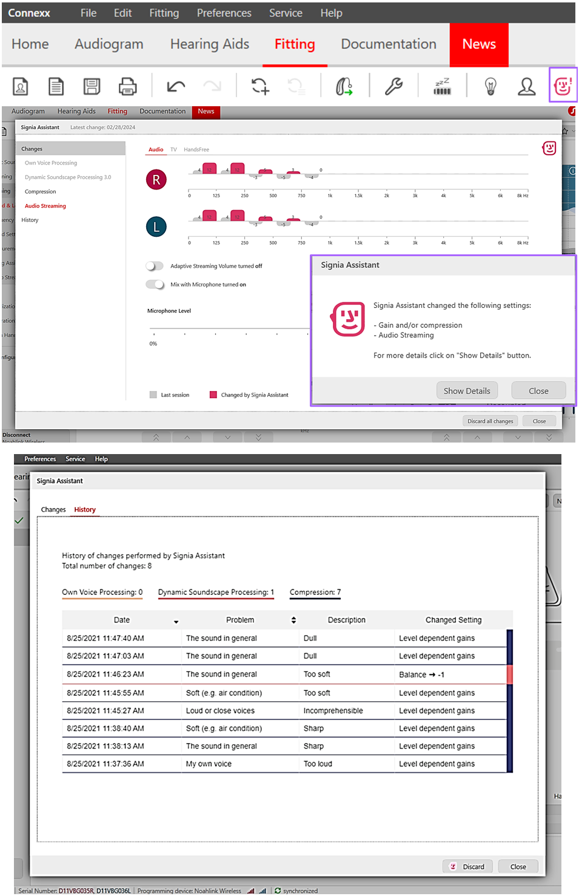
Task: Click the Last session legend swatch
Action: point(153,395)
